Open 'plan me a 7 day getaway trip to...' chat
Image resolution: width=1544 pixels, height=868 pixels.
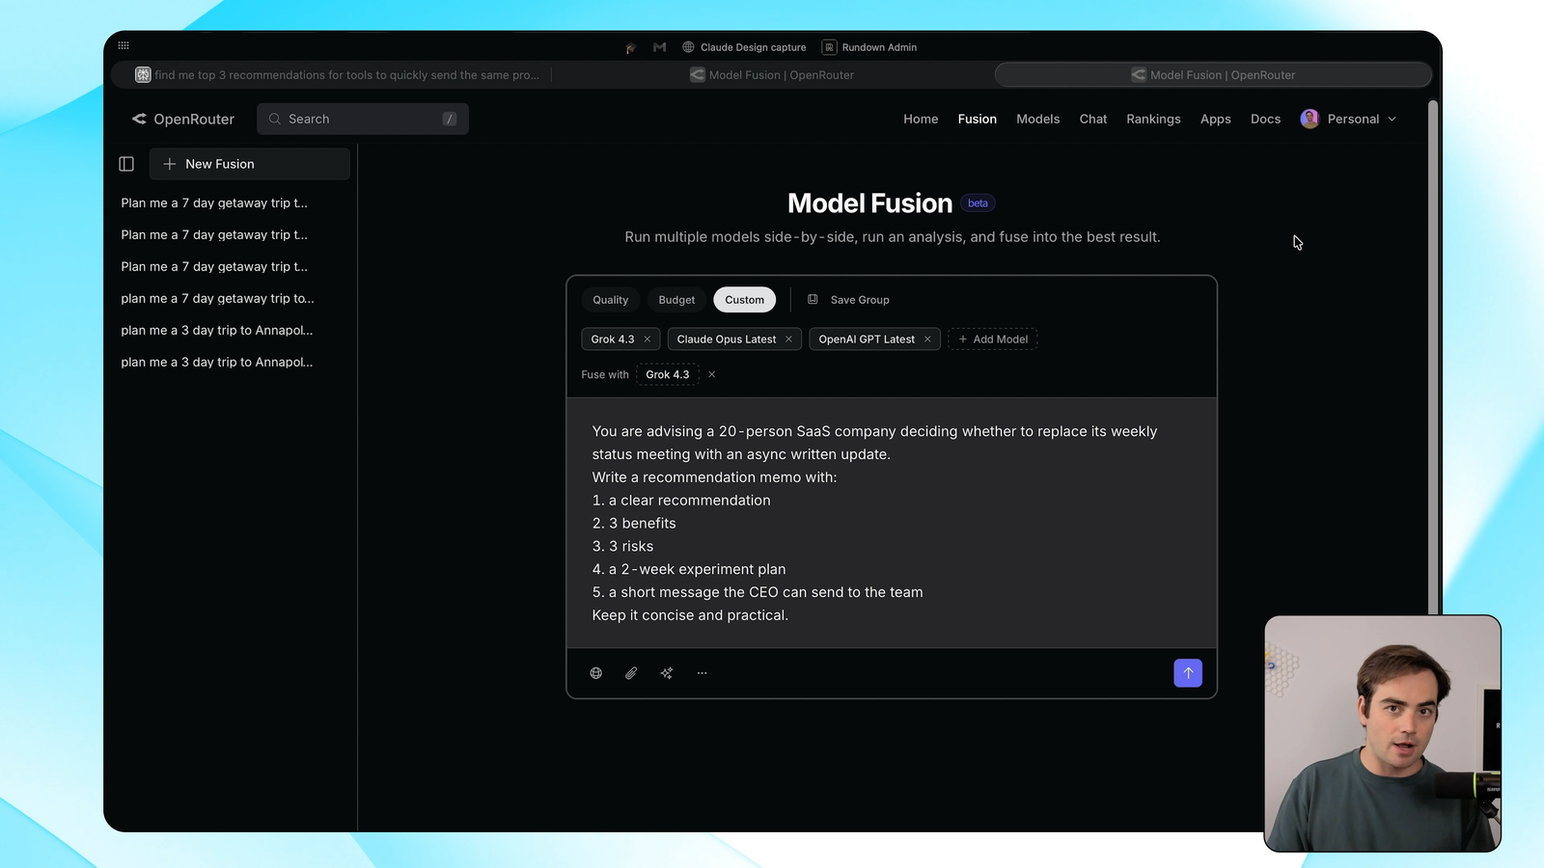click(x=217, y=299)
